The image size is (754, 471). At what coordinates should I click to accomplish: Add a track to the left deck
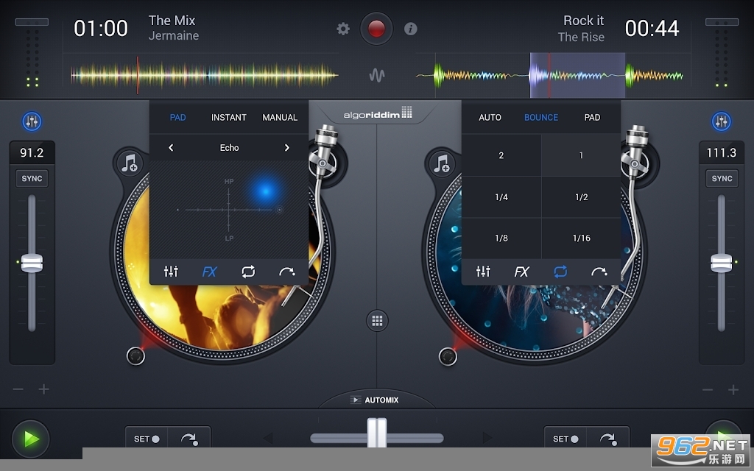(130, 163)
